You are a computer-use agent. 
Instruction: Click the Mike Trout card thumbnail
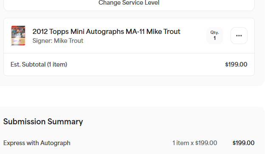(18, 36)
